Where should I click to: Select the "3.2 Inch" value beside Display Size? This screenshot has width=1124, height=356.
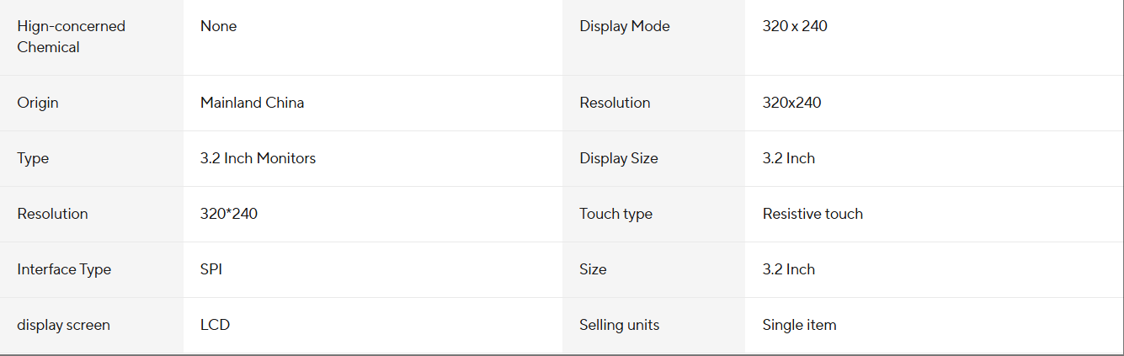(x=789, y=158)
